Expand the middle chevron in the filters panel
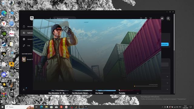Viewport: 194px width, 109px height. (x=167, y=83)
